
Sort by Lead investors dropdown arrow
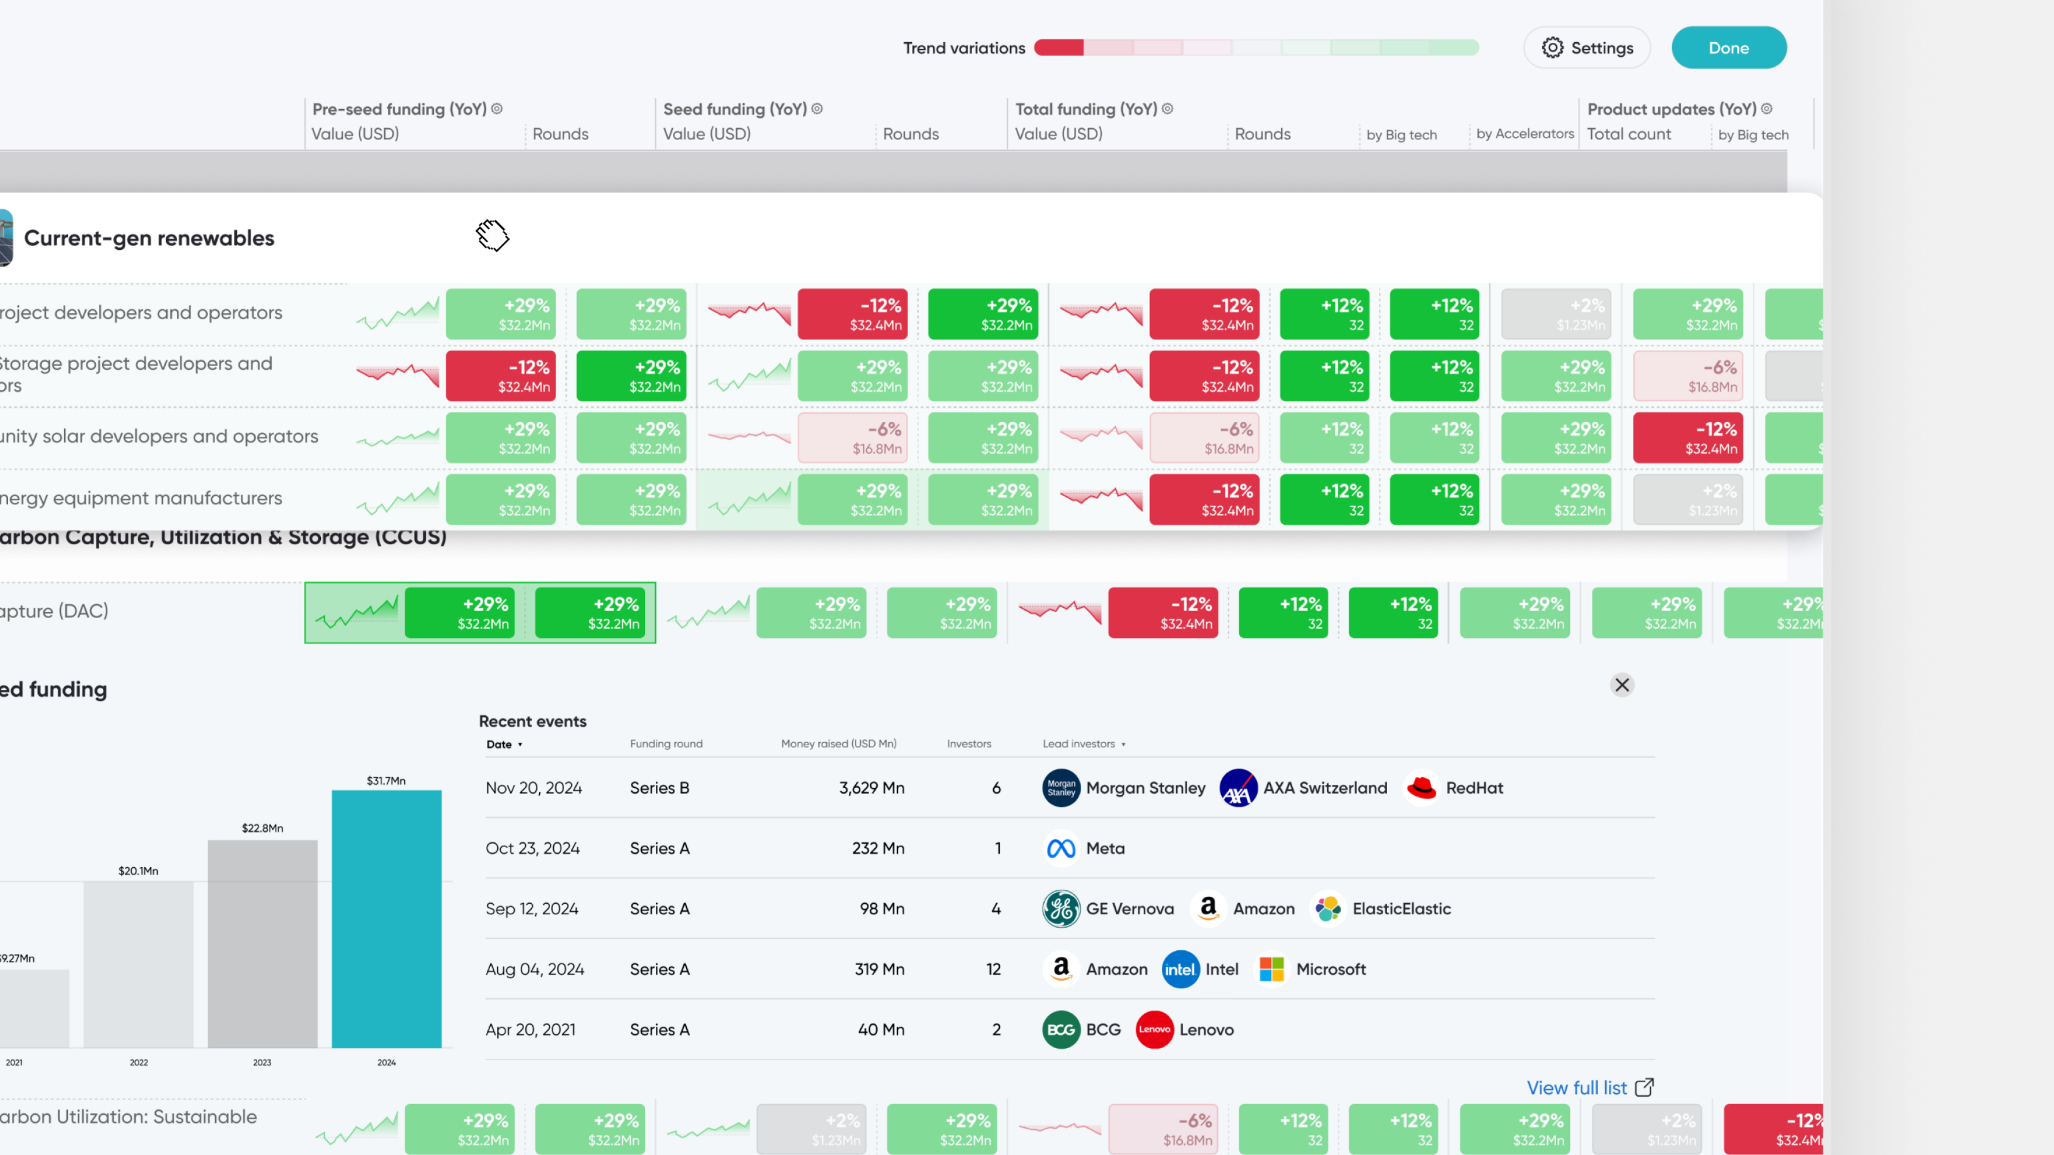(1123, 744)
